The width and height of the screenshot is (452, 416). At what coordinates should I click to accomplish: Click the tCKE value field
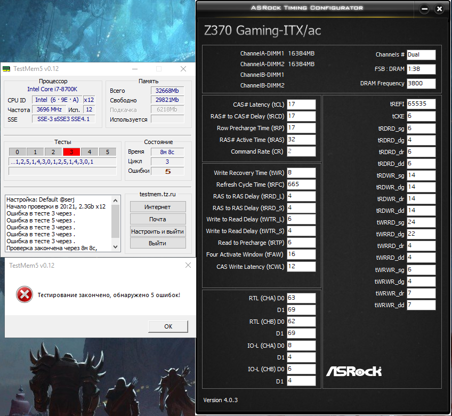click(421, 116)
